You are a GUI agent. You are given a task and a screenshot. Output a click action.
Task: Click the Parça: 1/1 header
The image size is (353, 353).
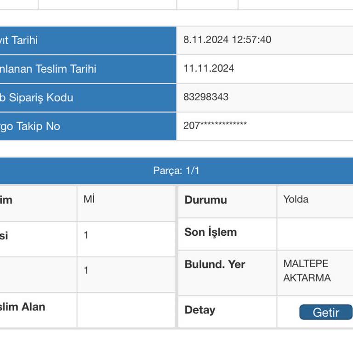176,171
